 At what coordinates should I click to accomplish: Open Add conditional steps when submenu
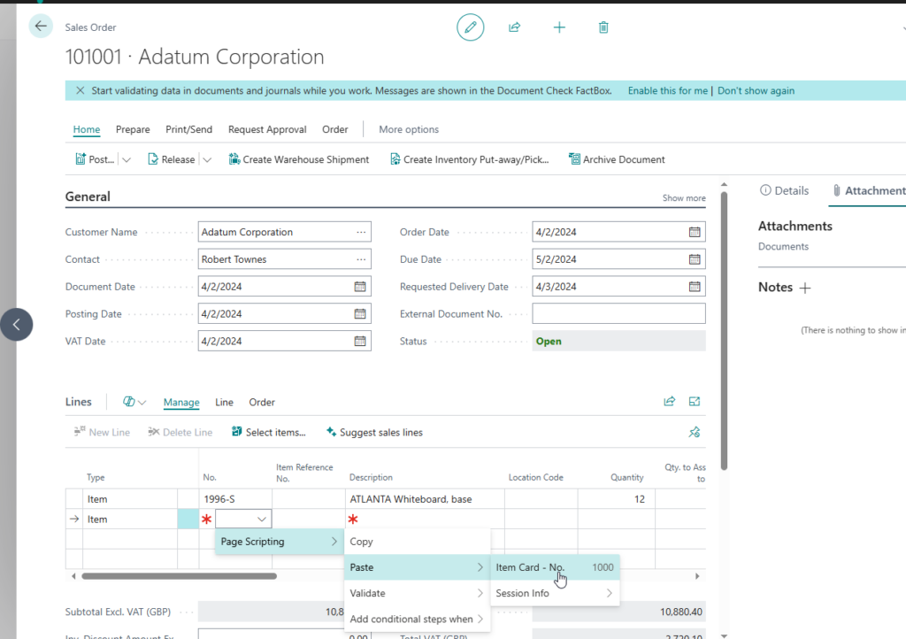point(418,619)
